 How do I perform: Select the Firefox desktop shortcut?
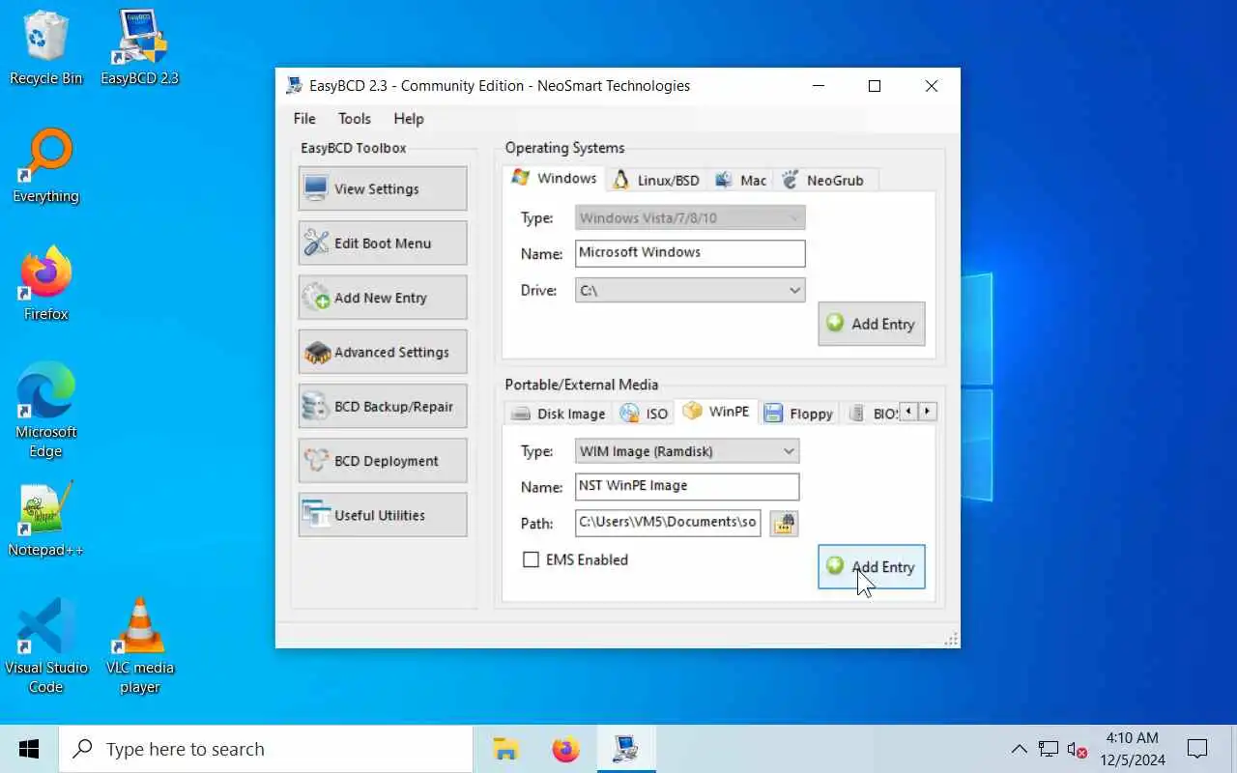[45, 283]
